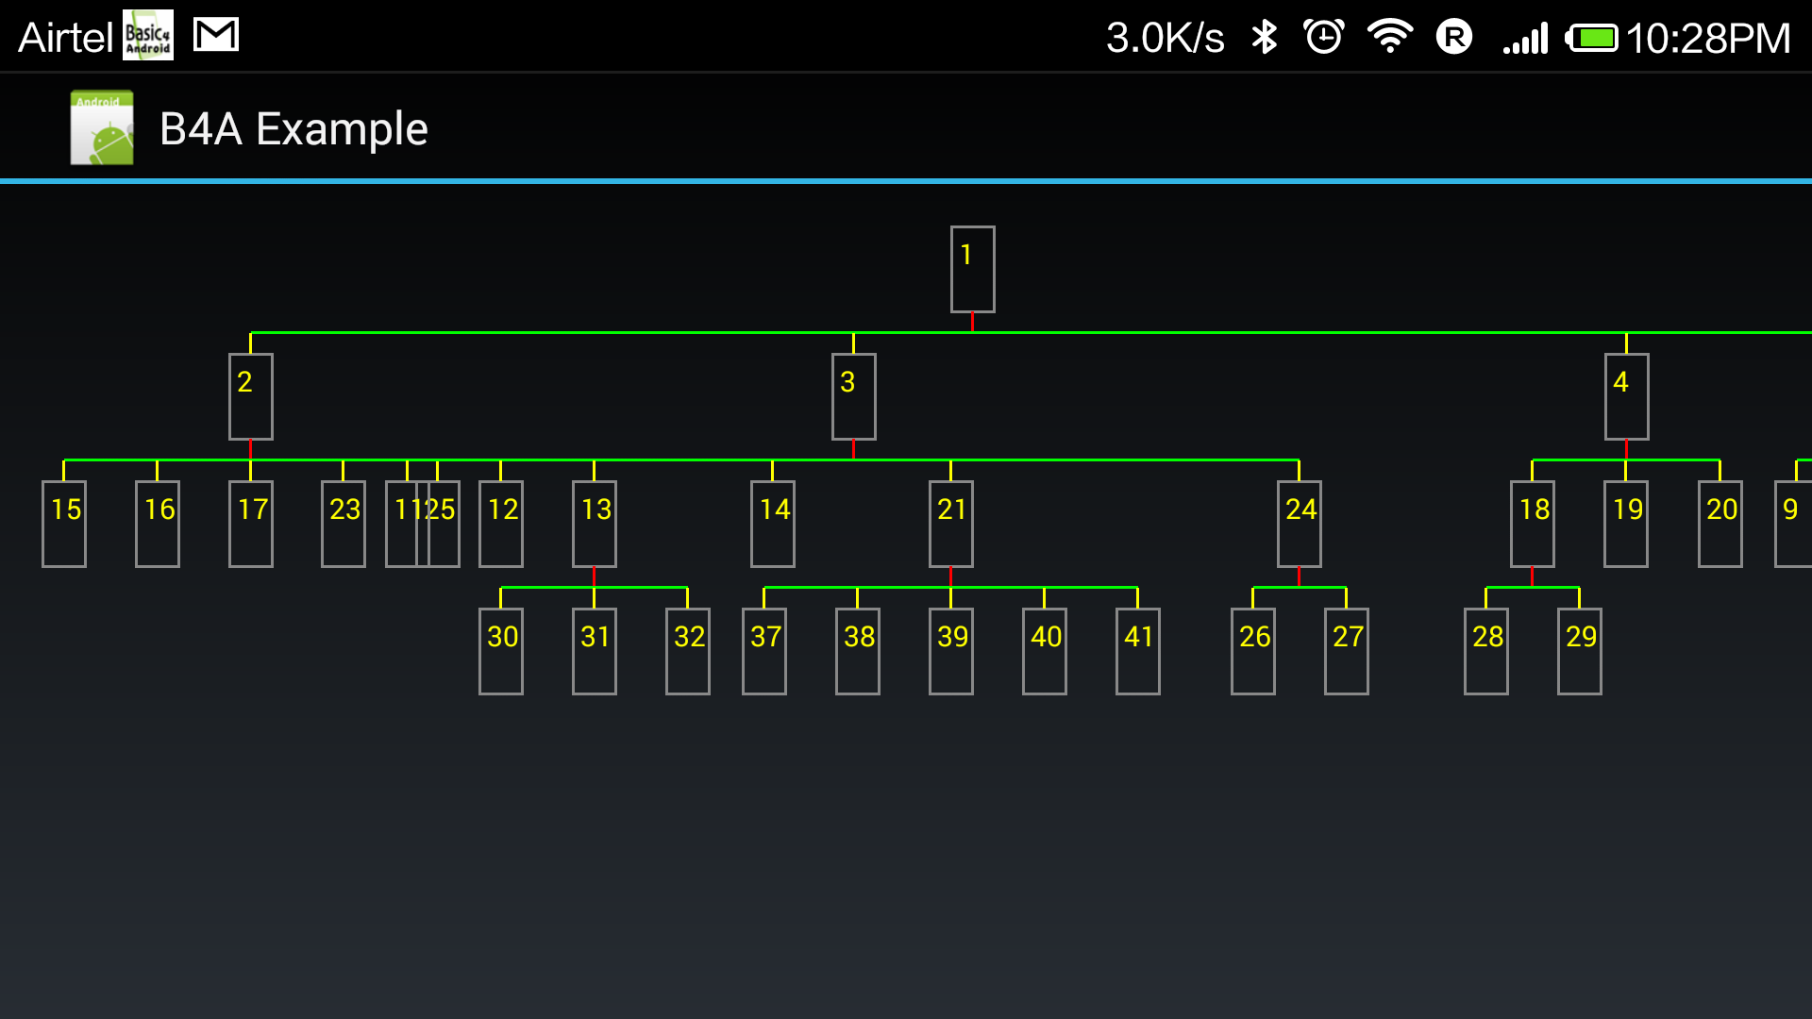Screen dimensions: 1812x1019
Task: Select tree node 4
Action: click(x=1626, y=396)
